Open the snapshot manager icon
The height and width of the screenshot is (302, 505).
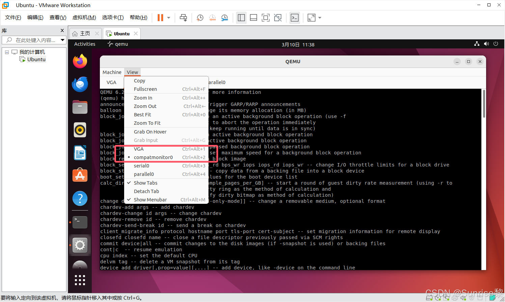pos(224,18)
